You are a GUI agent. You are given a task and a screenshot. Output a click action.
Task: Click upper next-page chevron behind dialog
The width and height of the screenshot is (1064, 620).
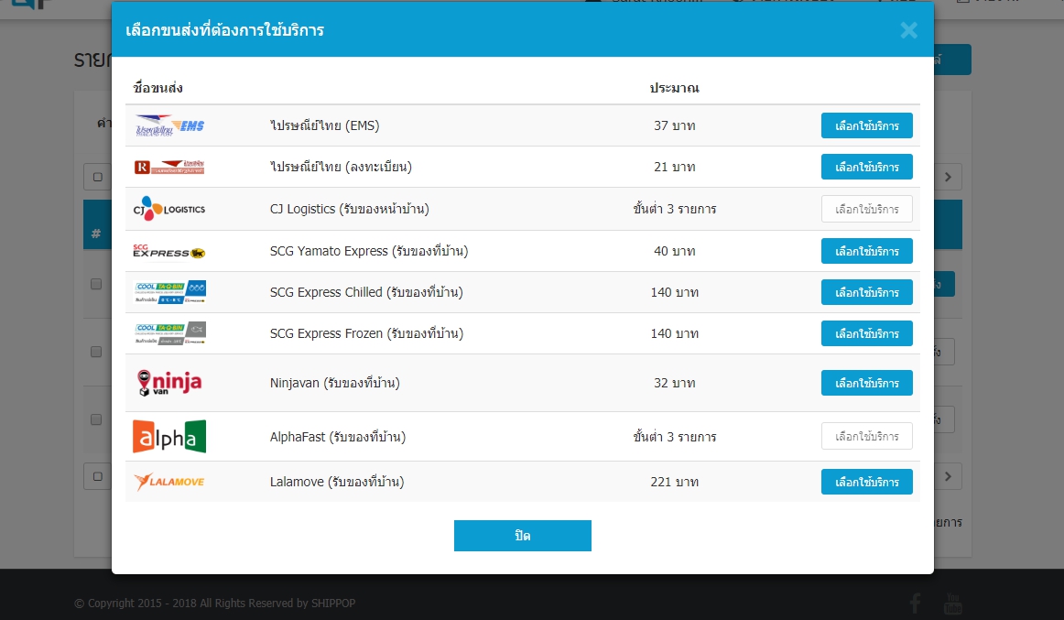(948, 177)
